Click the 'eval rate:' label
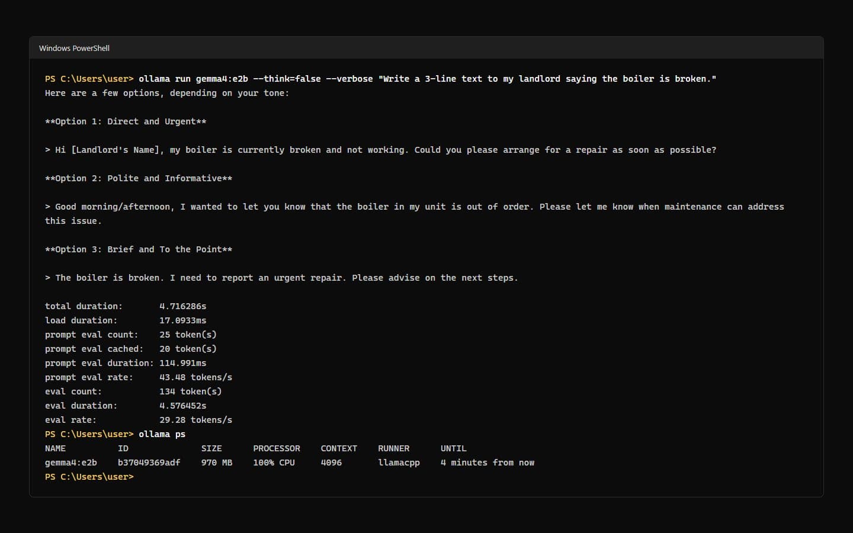 click(70, 420)
